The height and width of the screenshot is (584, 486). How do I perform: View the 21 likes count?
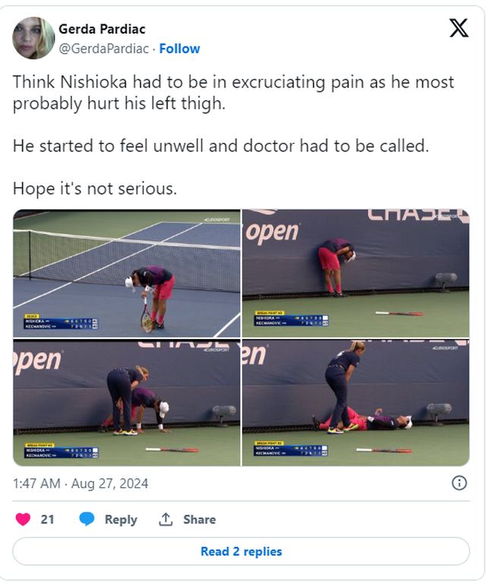[47, 519]
